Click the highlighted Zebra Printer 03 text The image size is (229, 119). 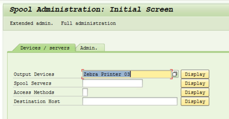(107, 74)
